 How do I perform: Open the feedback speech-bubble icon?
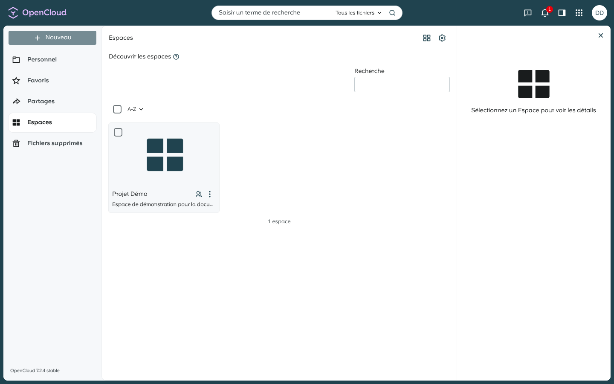(x=528, y=13)
